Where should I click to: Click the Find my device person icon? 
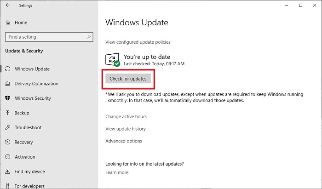[8, 171]
